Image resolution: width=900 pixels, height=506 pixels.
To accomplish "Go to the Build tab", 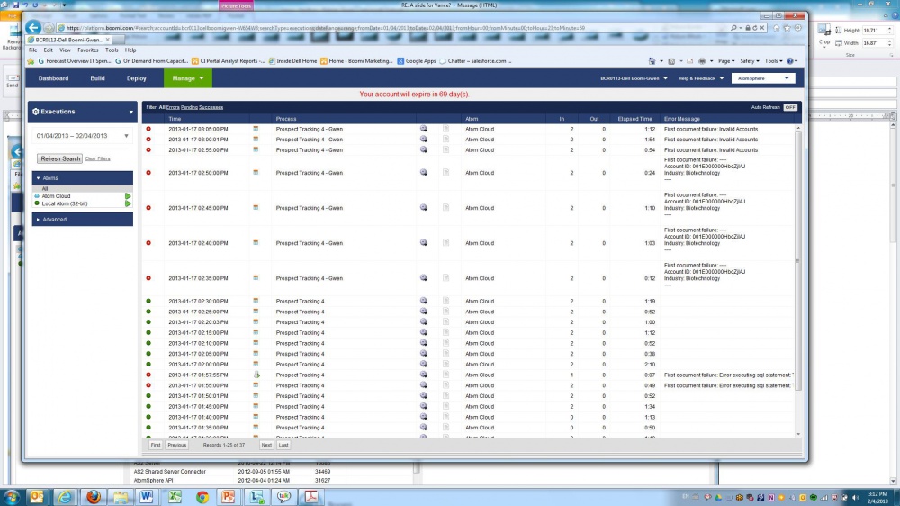I will [x=97, y=78].
